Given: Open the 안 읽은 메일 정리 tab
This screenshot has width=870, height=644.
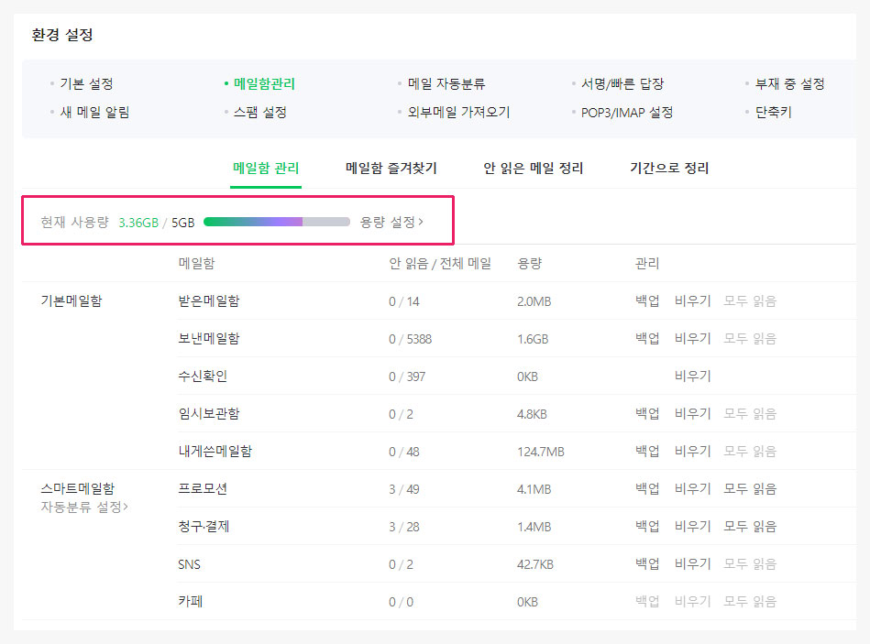Looking at the screenshot, I should point(533,169).
